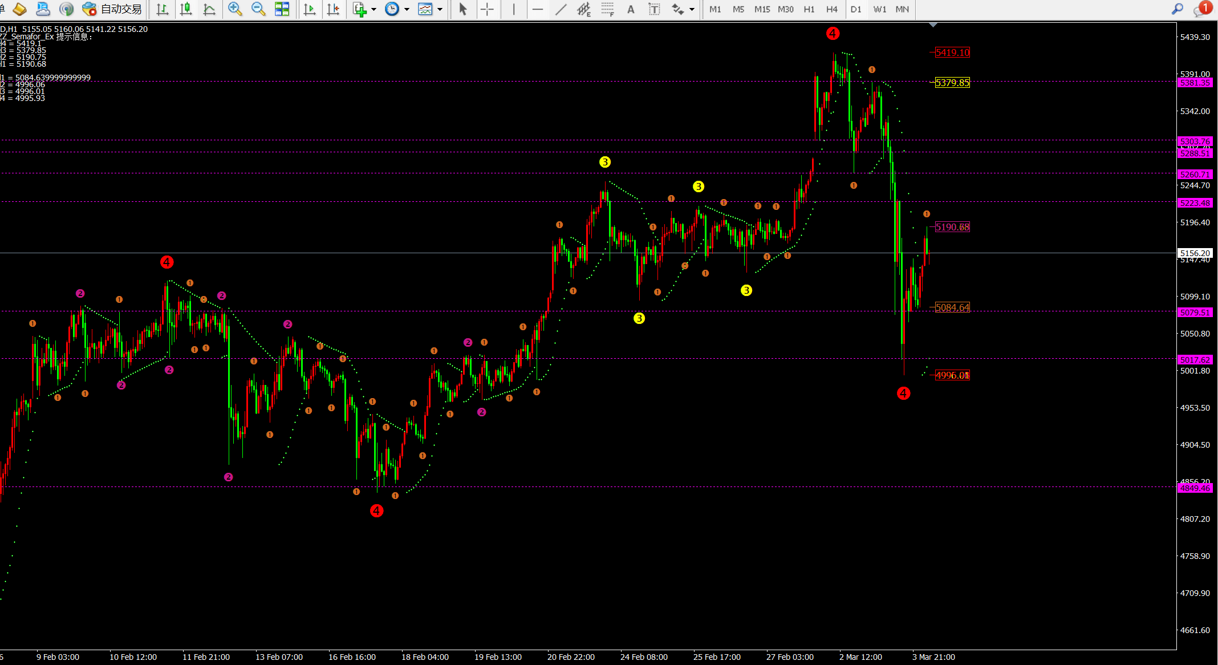Select the M15 timeframe button
The height and width of the screenshot is (665, 1218).
click(762, 9)
